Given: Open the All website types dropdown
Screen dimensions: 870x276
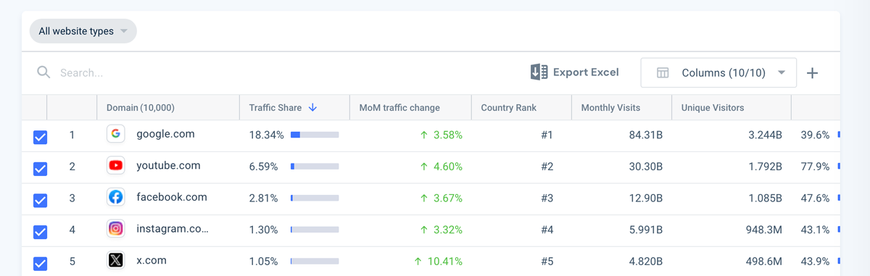Looking at the screenshot, I should [x=83, y=31].
